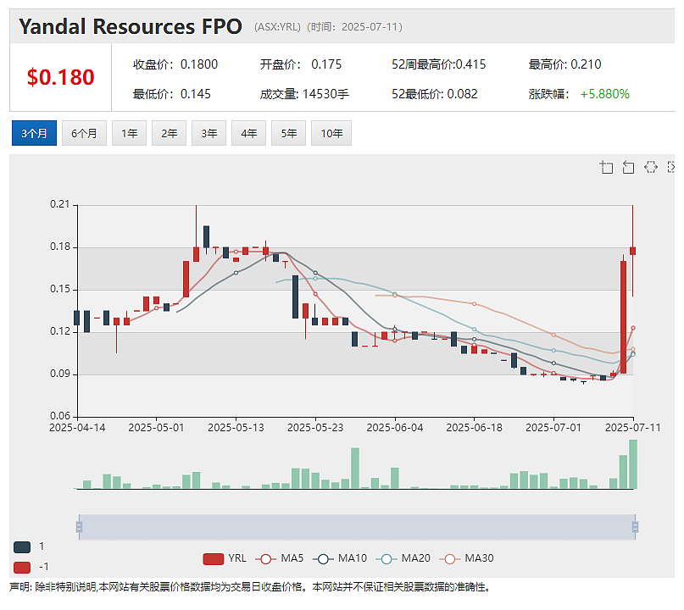
Task: Click the 2025-06-18 x-axis date label
Action: (x=474, y=428)
